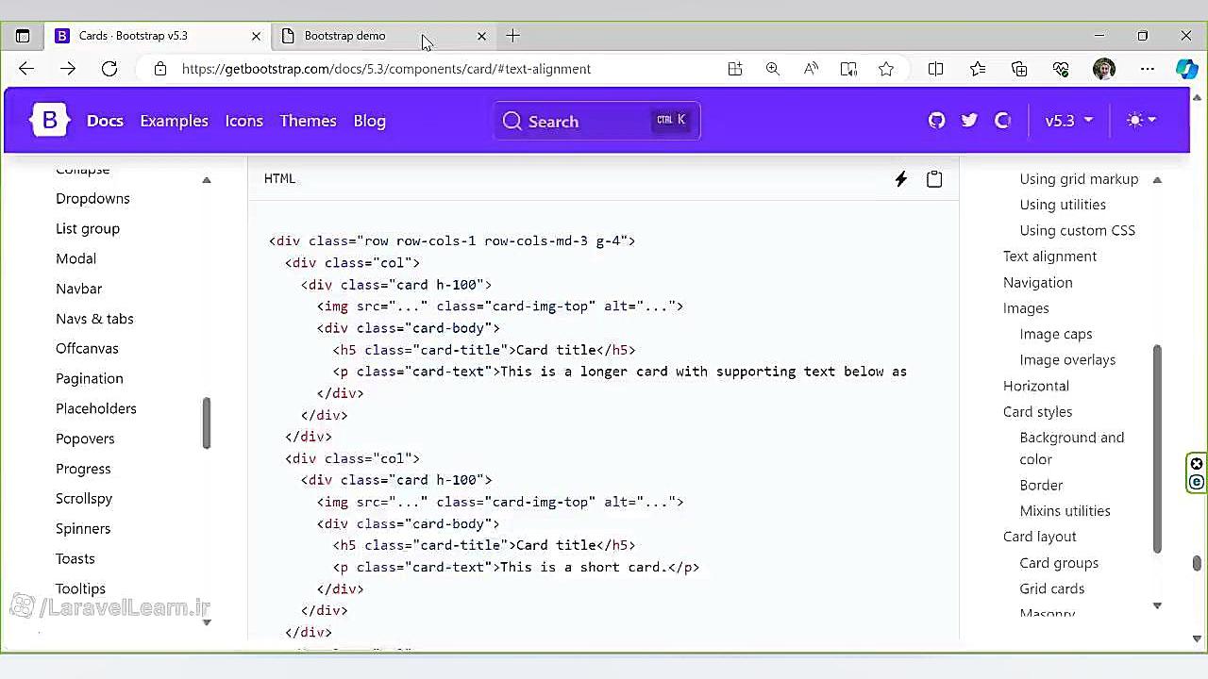Image resolution: width=1208 pixels, height=679 pixels.
Task: Open Edge Settings and more menu
Action: click(x=1148, y=69)
